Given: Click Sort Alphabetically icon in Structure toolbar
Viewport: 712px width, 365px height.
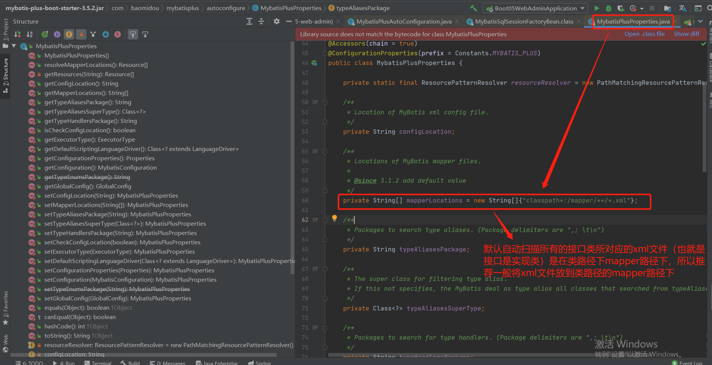Looking at the screenshot, I should 29,34.
